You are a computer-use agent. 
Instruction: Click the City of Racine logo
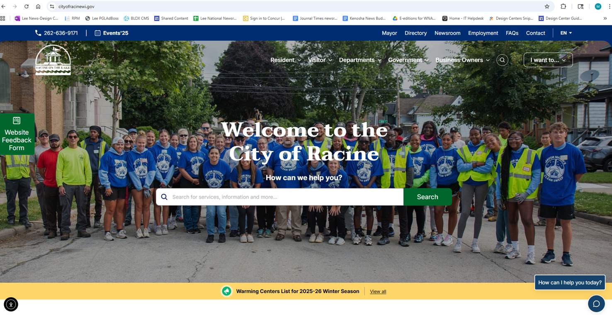(53, 60)
